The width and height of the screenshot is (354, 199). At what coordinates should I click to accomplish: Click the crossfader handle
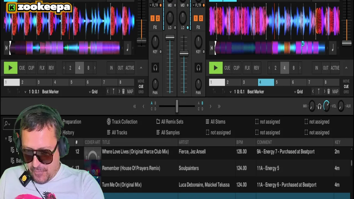point(177,106)
